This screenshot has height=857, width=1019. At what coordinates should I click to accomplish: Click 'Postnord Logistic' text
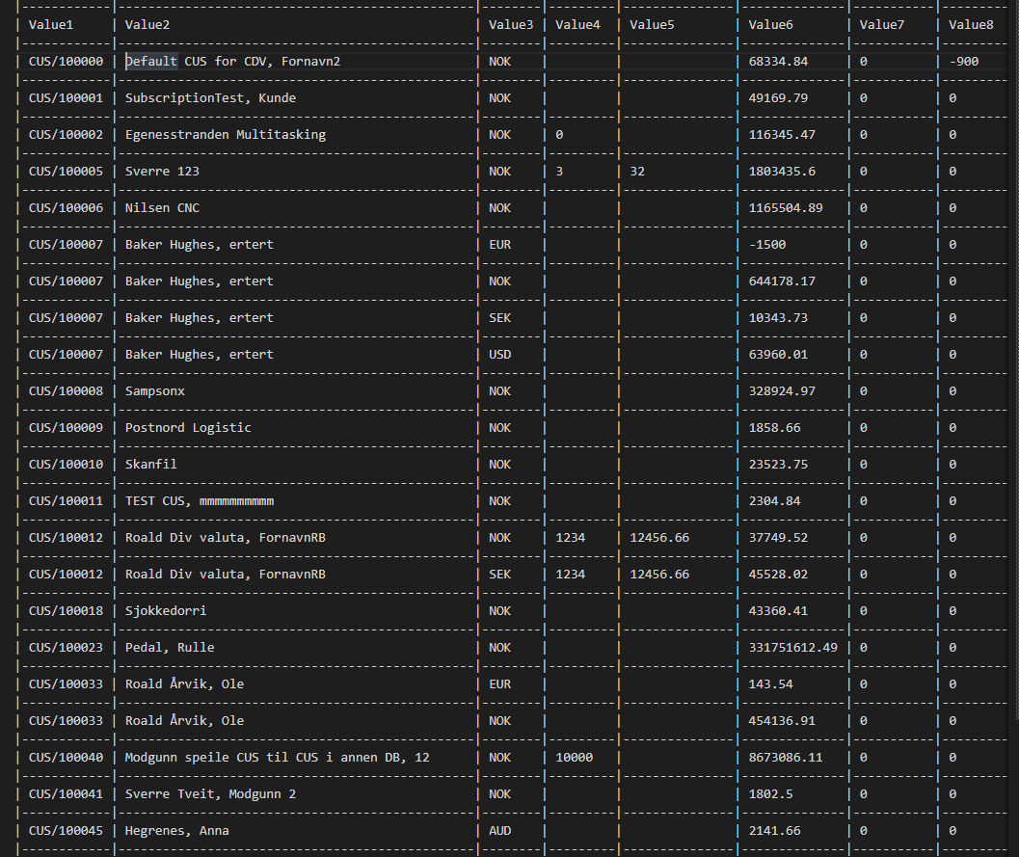(188, 428)
